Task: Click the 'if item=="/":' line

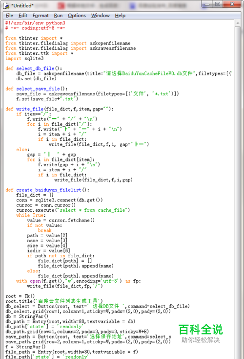Action: click(34, 114)
